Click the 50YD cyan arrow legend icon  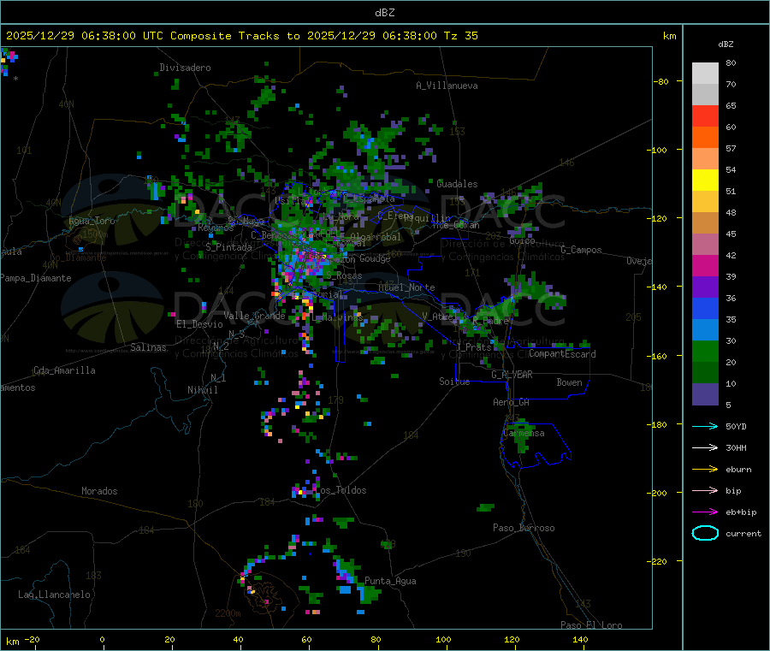pos(705,426)
